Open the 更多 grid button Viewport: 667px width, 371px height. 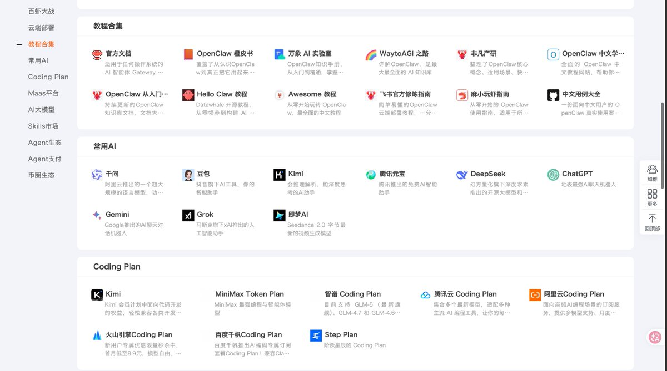pos(653,197)
